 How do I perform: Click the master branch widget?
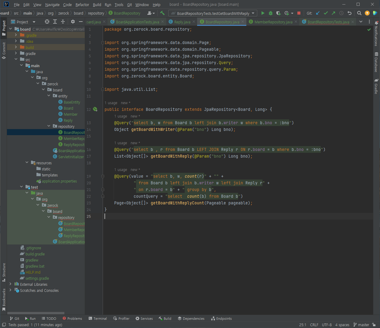(361, 325)
